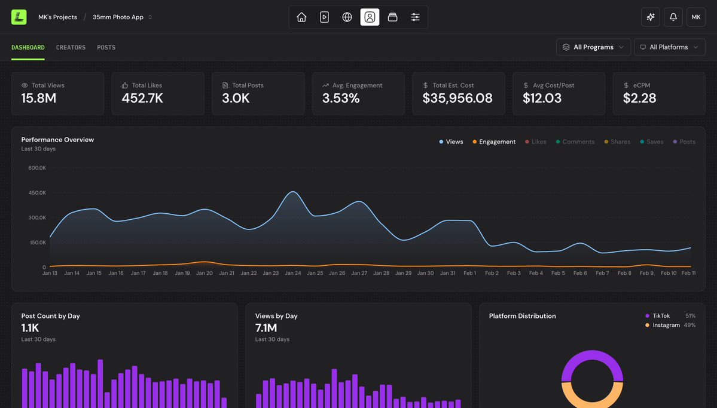Viewport: 717px width, 408px height.
Task: Open the archive/inbox icon in navbar
Action: point(392,17)
